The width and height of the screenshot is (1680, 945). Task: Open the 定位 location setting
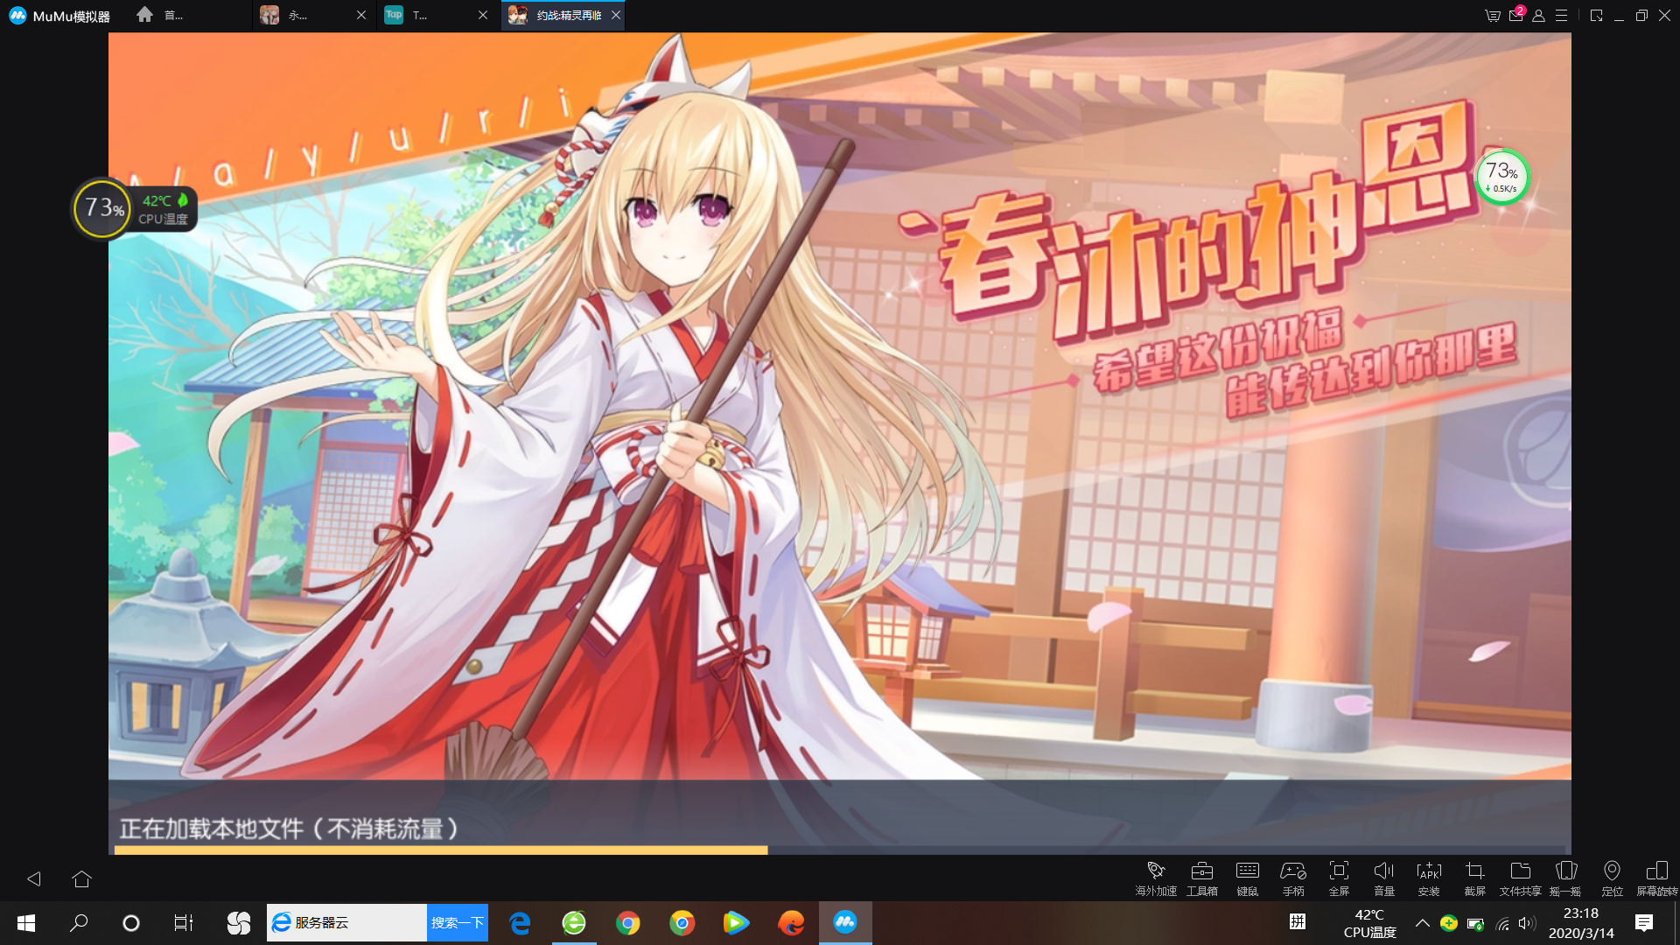pos(1612,878)
